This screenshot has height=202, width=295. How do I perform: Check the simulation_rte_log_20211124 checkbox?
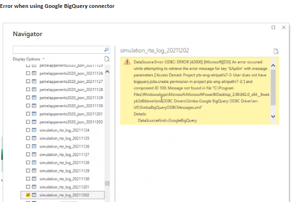(28, 130)
